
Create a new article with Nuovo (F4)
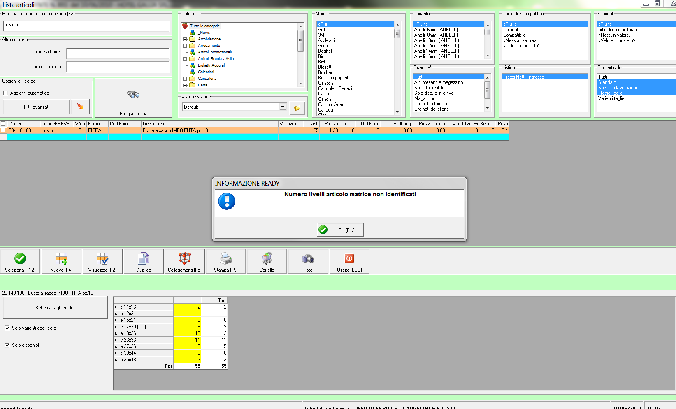click(x=61, y=261)
